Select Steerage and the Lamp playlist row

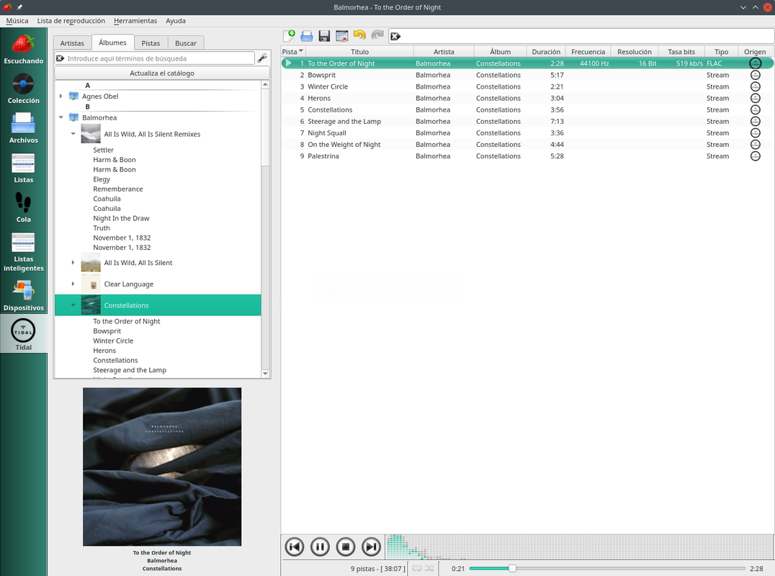point(527,121)
